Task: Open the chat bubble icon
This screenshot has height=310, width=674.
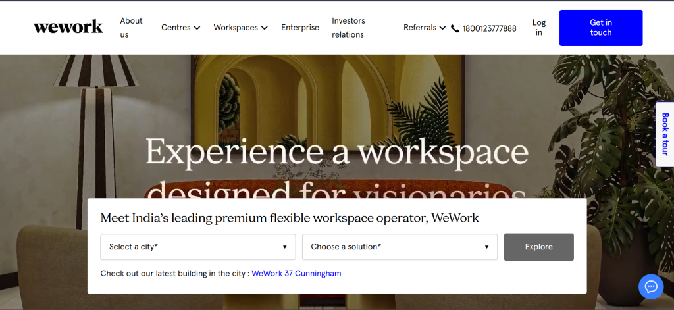Action: click(x=651, y=286)
